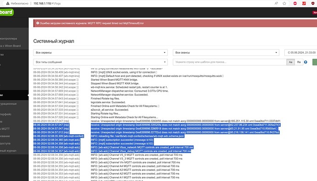Open the 'Все типы сообщений' dropdown
The image size is (317, 181).
coord(101,62)
